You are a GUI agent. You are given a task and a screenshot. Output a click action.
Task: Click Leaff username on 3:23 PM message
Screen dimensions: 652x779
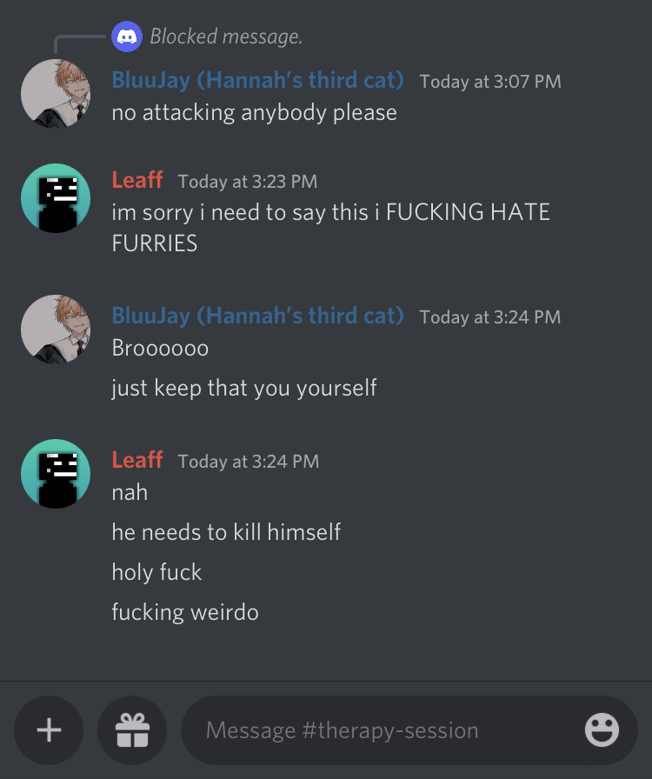[137, 180]
